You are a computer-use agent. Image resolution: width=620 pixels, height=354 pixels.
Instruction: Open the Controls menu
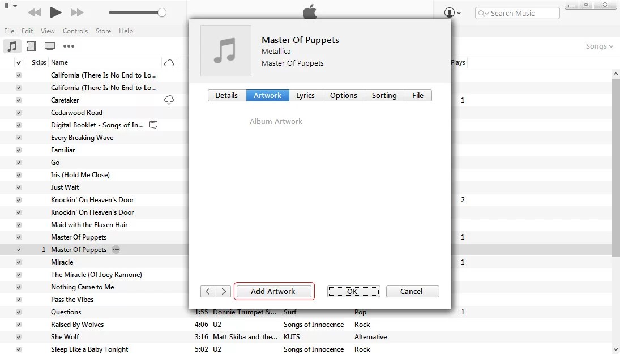[75, 31]
